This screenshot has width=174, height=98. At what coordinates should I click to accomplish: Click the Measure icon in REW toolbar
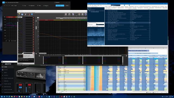tap(19, 14)
